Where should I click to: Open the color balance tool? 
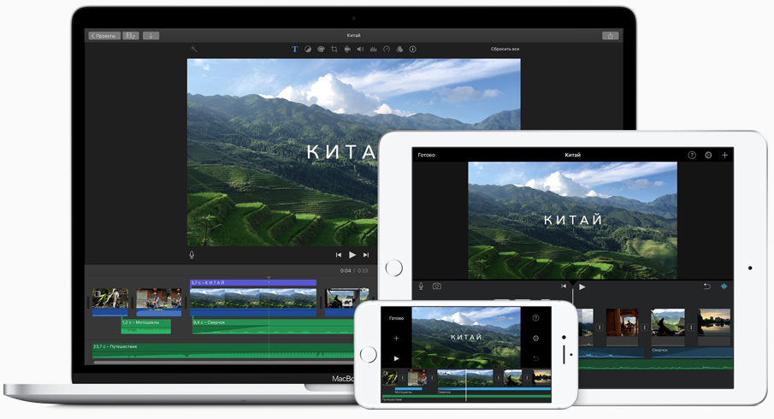[308, 49]
